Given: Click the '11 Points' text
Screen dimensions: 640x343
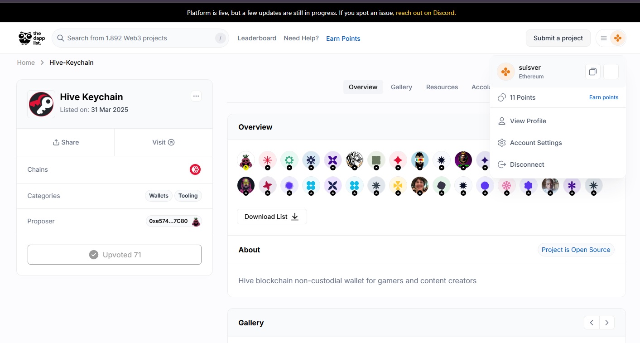Looking at the screenshot, I should coord(523,97).
